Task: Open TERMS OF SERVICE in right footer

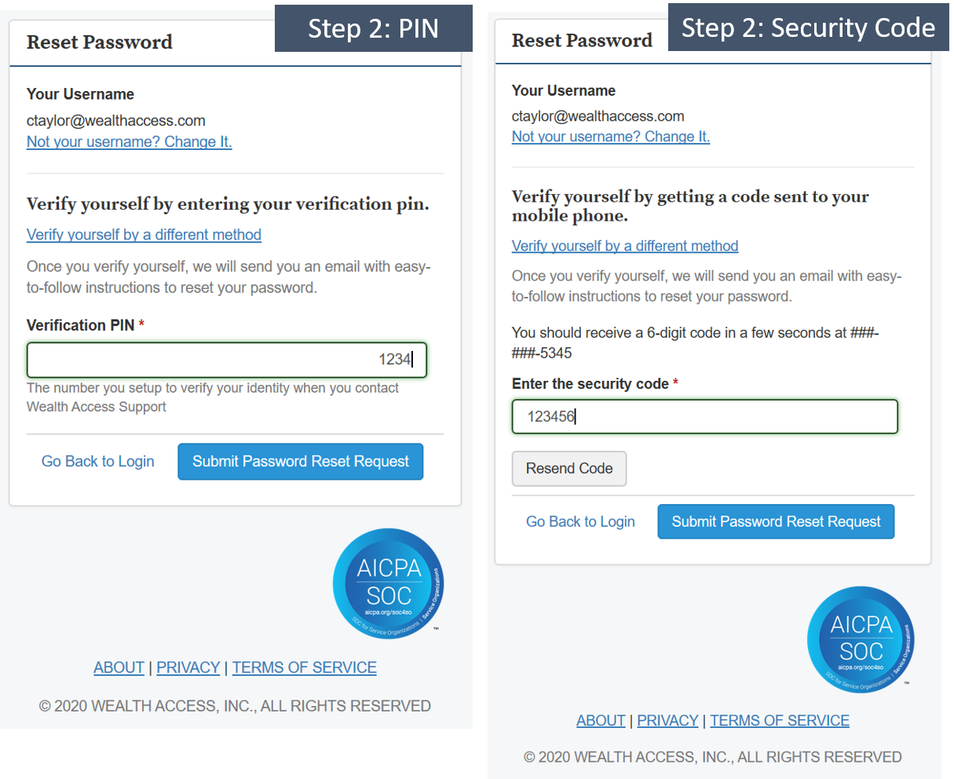Action: point(780,720)
